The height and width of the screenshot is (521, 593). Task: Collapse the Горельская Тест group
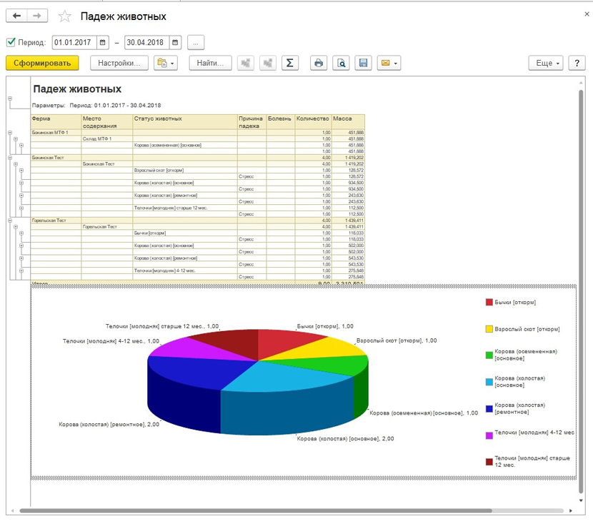[x=10, y=221]
